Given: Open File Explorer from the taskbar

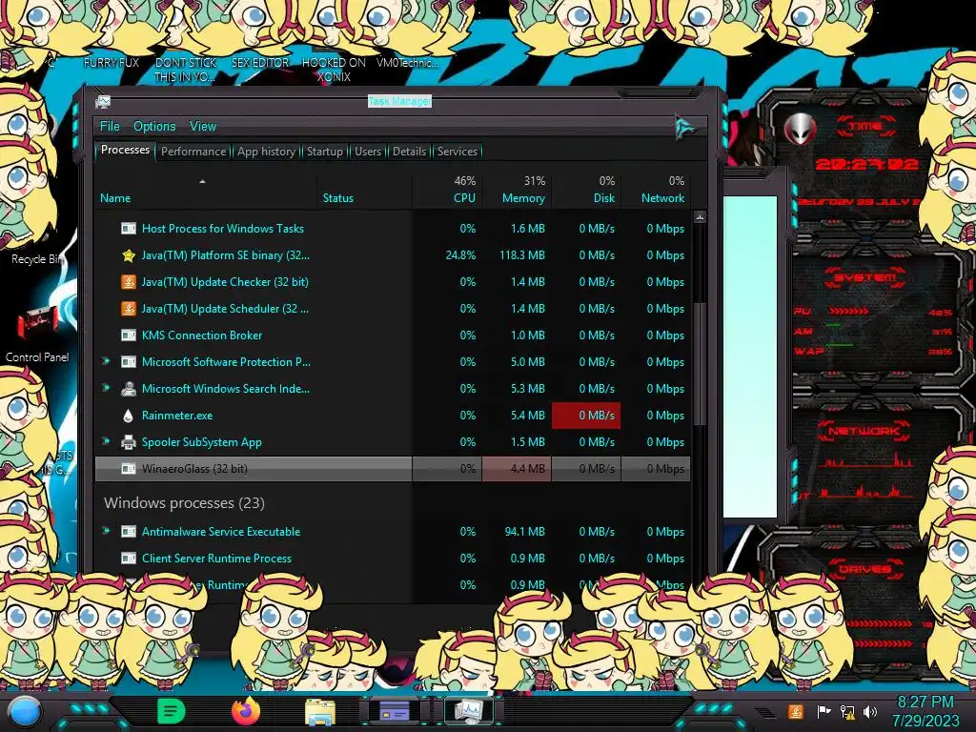Looking at the screenshot, I should [320, 711].
